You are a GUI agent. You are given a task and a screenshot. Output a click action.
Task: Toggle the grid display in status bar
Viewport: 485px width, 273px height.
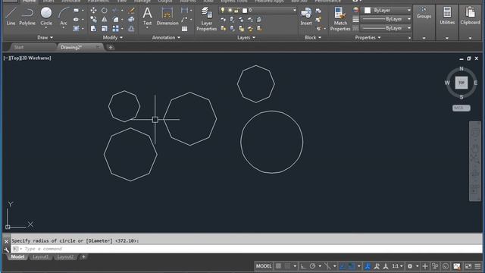[x=278, y=266]
